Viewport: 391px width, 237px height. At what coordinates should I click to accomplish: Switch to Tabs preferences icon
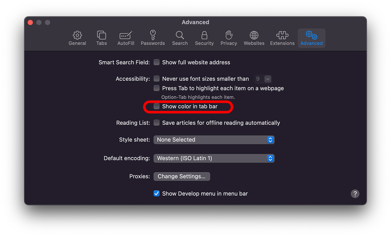101,38
